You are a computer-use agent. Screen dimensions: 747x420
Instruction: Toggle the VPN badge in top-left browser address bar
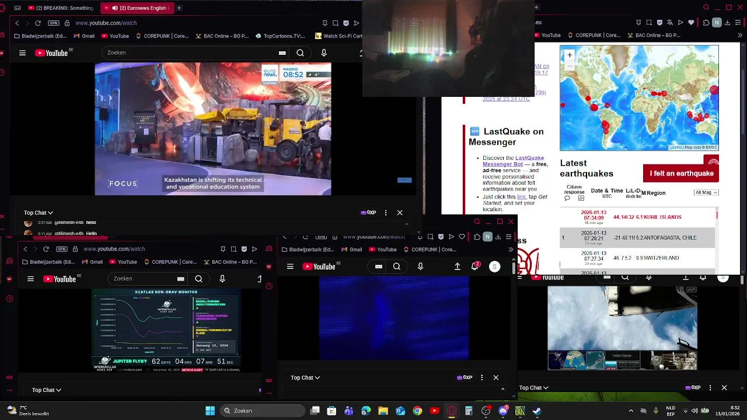[54, 23]
